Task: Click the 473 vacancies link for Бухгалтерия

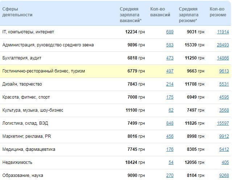Action: click(x=170, y=58)
